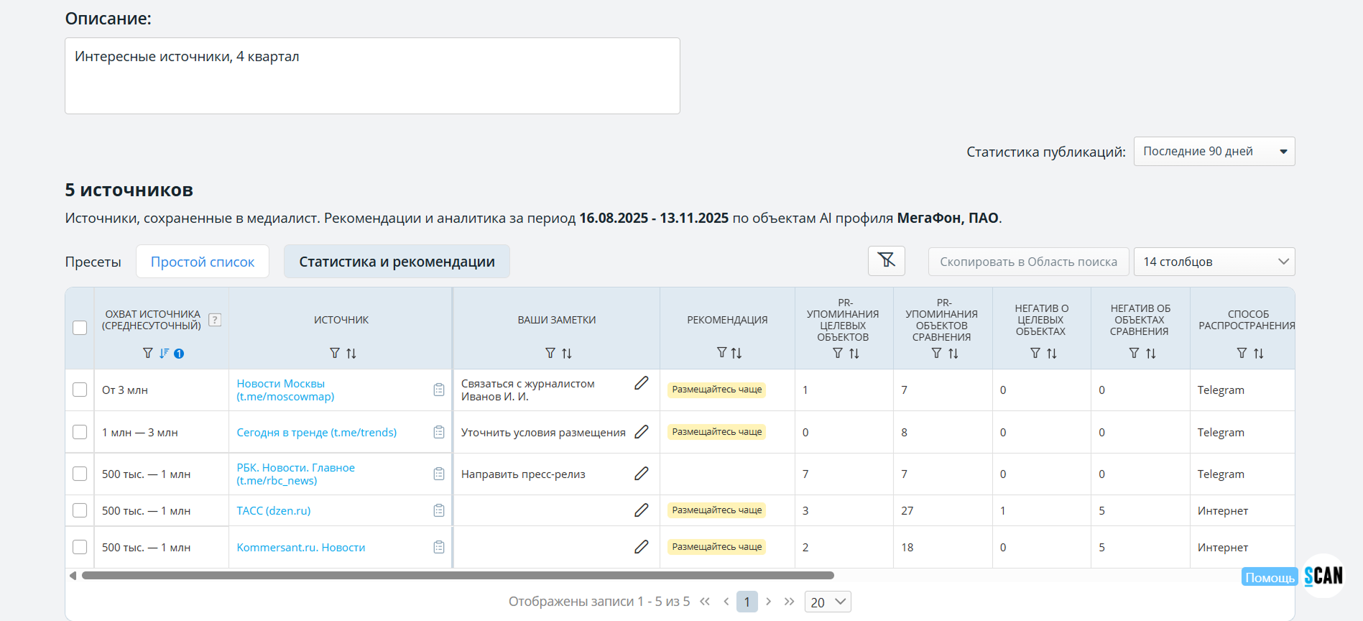1363x621 pixels.
Task: Select checkbox for the ТАСС row
Action: [80, 510]
